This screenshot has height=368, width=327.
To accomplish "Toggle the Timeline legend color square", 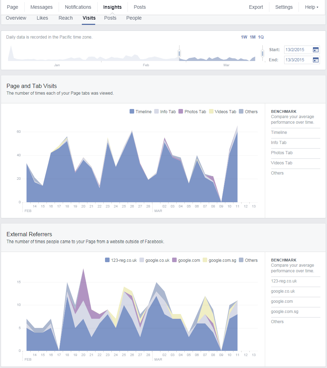I will pos(132,111).
